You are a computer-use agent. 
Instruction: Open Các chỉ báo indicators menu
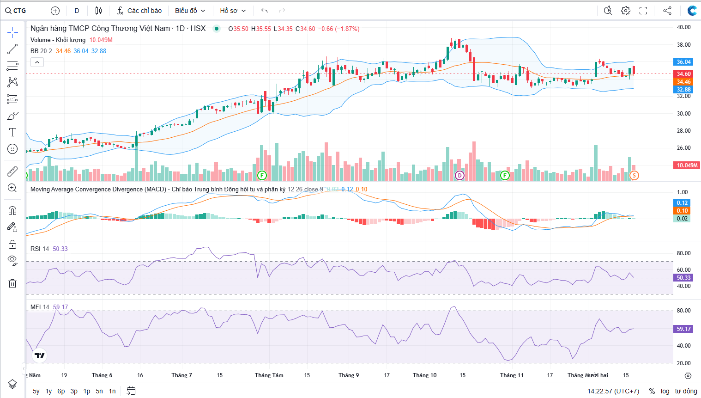139,11
